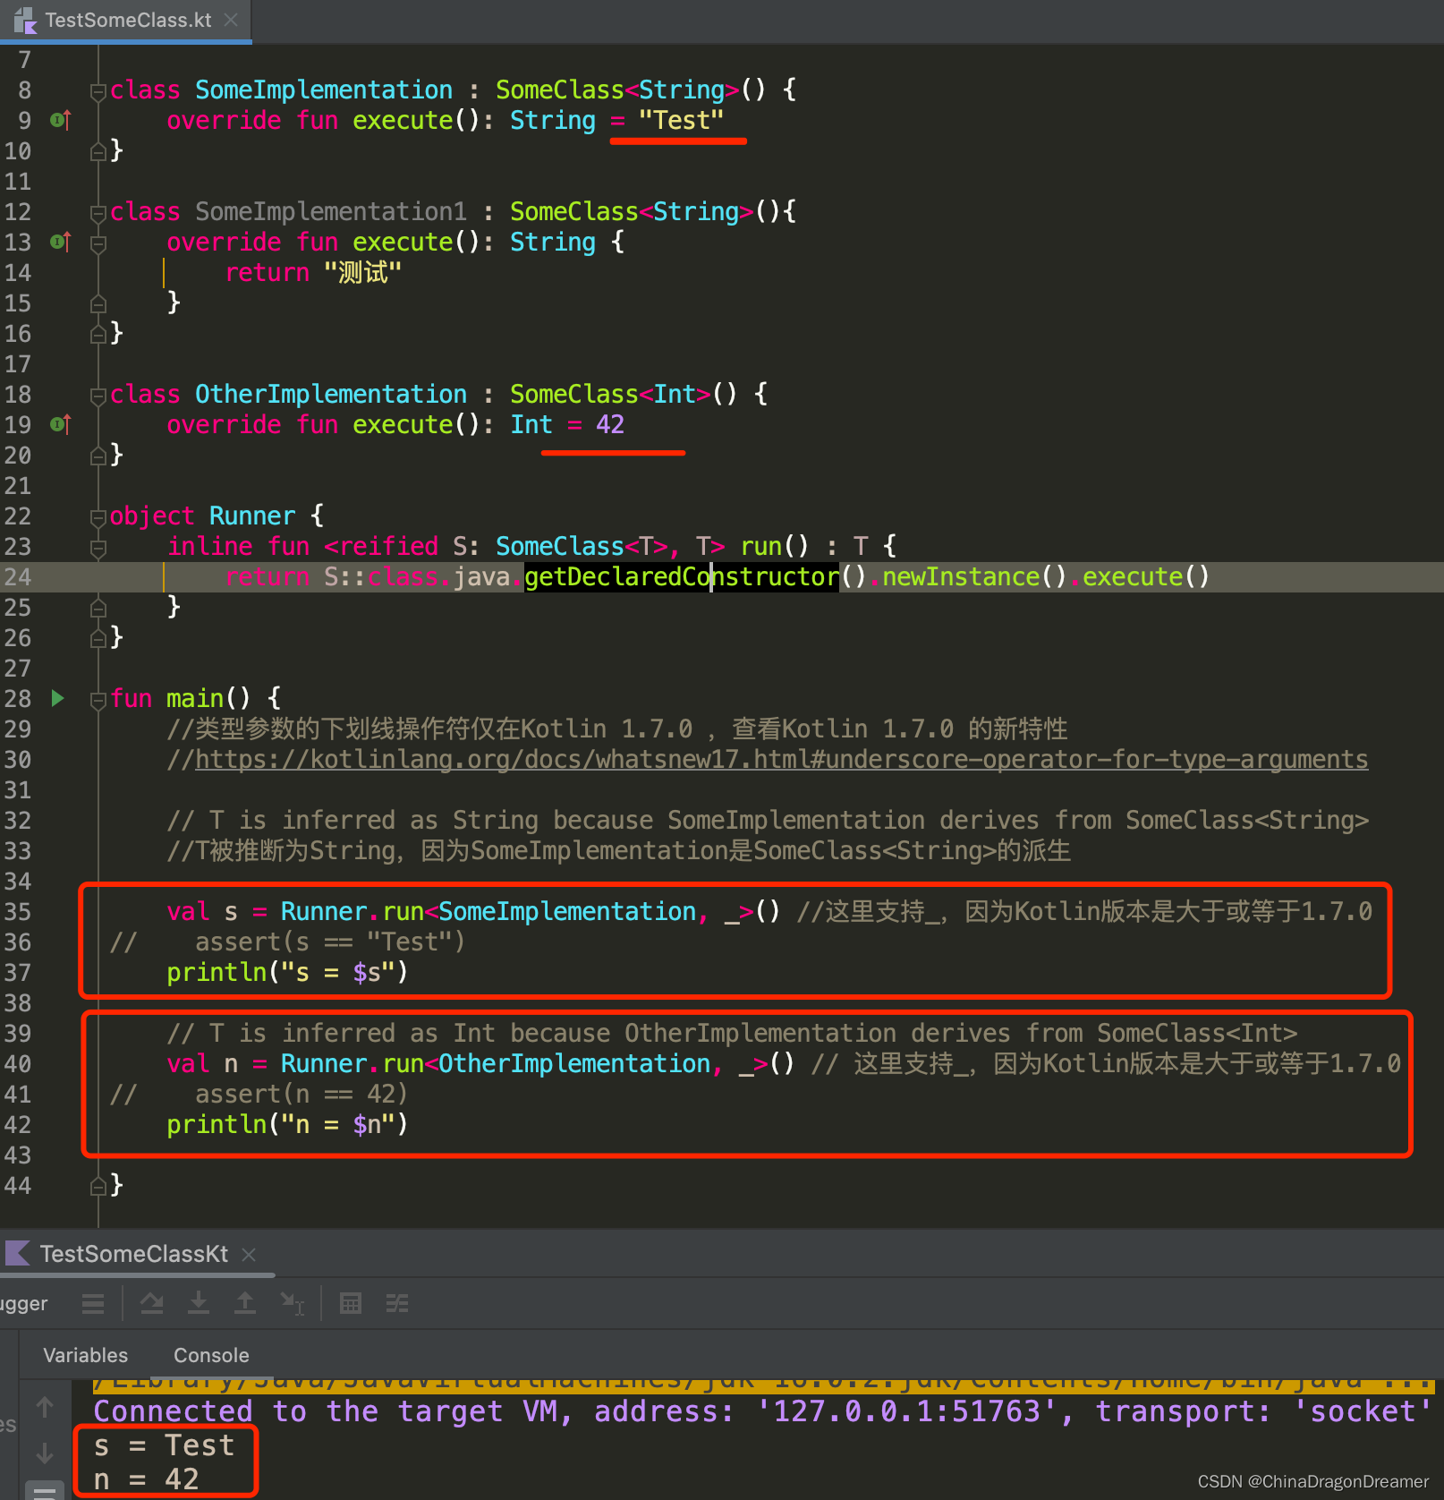This screenshot has height=1500, width=1444.
Task: Click the reified keyword on line 23
Action: point(388,546)
